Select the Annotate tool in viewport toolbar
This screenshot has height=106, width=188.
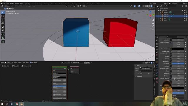(x=3, y=34)
